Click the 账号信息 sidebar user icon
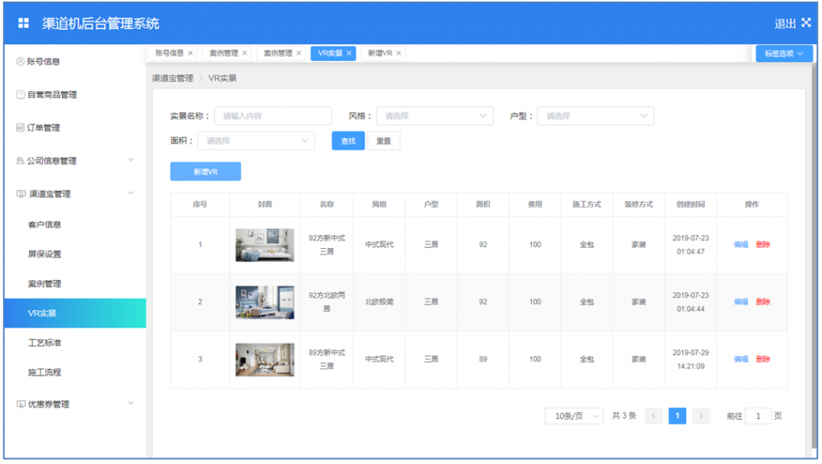 pyautogui.click(x=20, y=61)
